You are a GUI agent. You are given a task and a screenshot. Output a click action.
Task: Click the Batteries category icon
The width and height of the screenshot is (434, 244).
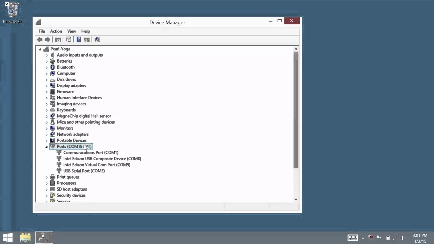tap(53, 61)
